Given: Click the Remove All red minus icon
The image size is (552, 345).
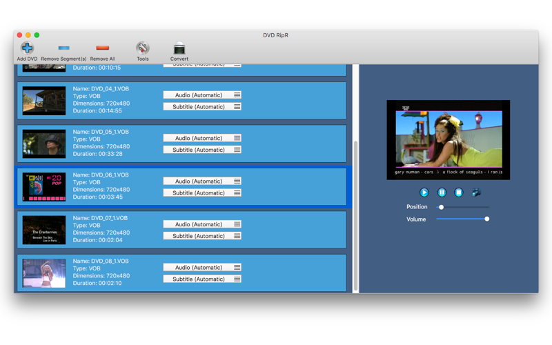Looking at the screenshot, I should click(x=102, y=48).
